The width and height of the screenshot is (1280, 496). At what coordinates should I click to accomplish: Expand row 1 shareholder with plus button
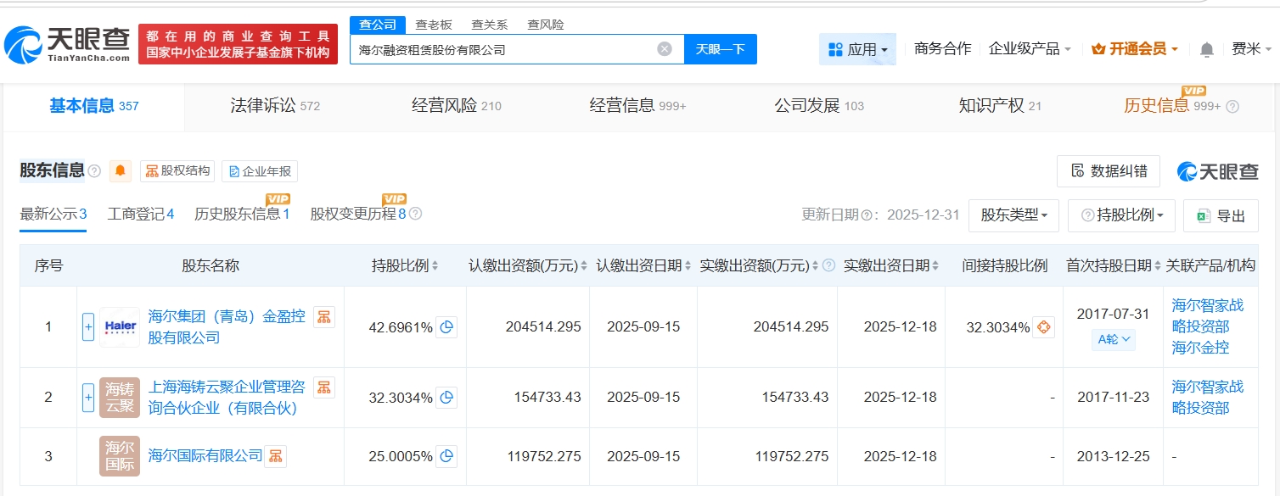(x=88, y=327)
